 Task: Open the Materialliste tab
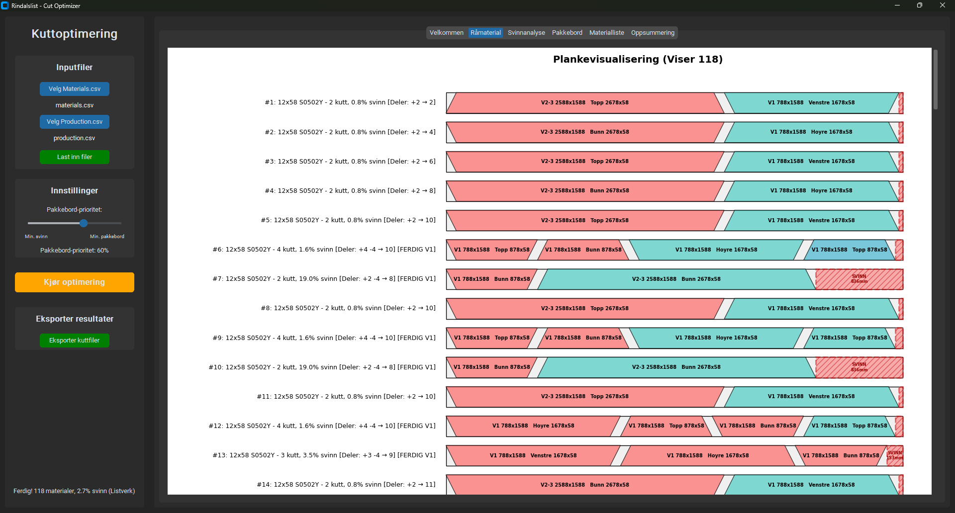click(x=606, y=32)
